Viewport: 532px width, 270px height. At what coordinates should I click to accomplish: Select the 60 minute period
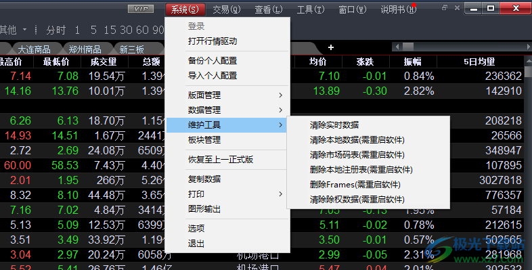click(142, 30)
